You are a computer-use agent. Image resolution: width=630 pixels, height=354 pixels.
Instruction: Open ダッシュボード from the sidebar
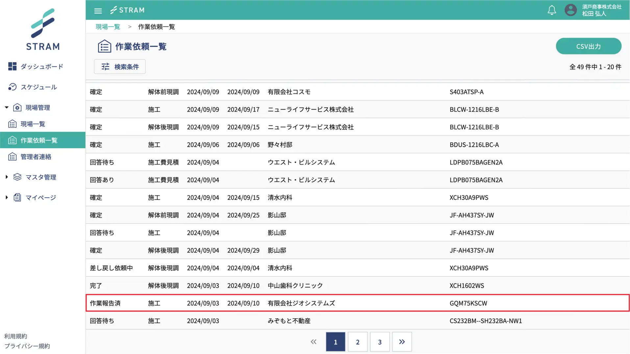coord(41,67)
